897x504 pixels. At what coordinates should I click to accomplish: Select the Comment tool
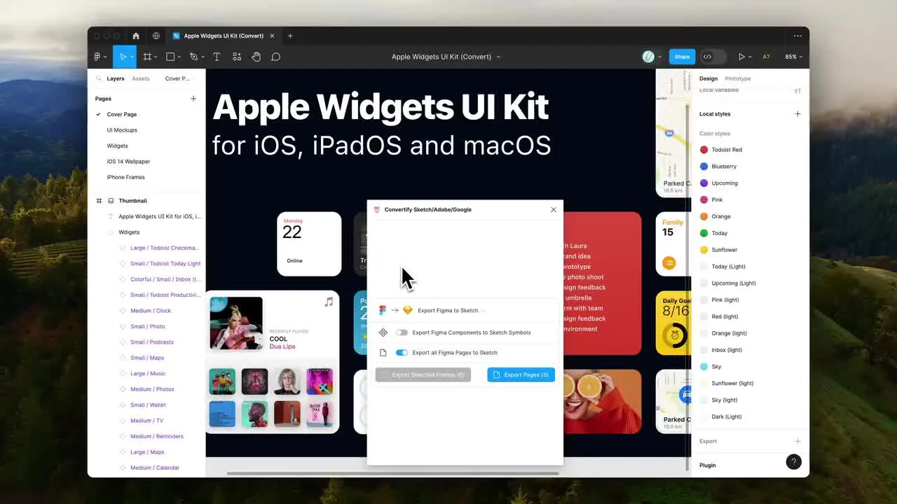pos(276,57)
